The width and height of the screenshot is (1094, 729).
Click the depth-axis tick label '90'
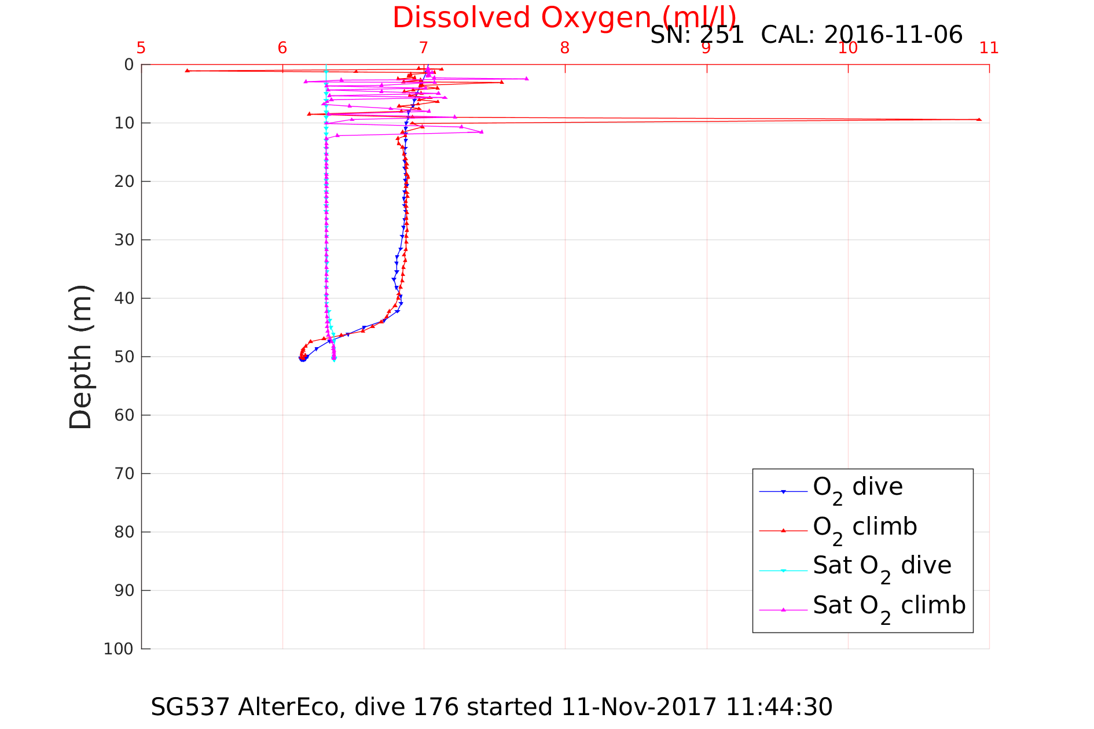click(124, 591)
